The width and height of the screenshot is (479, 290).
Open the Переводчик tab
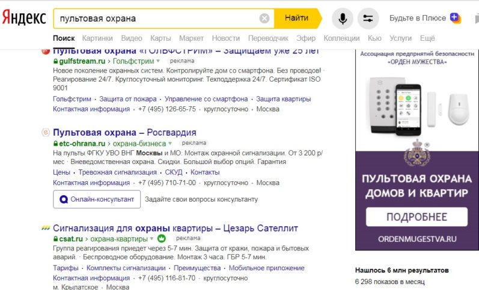[x=268, y=38]
